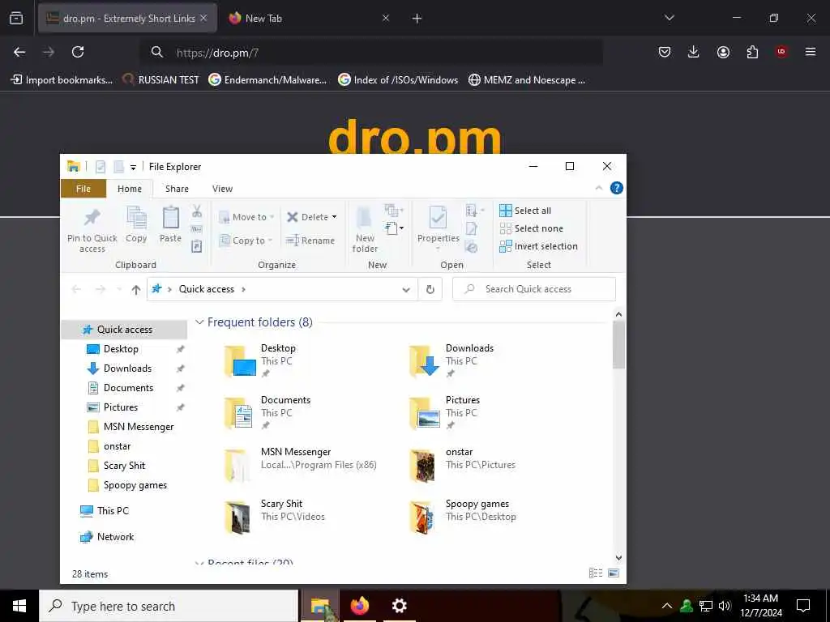Open the RUSSIAN TEST bookmark

pos(161,80)
